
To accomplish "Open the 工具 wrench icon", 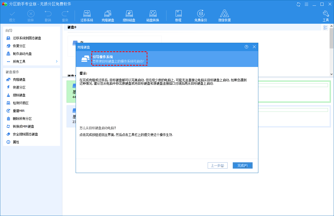I will 326,16.
